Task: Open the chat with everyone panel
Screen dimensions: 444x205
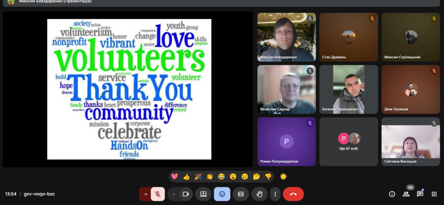Action: click(x=420, y=194)
